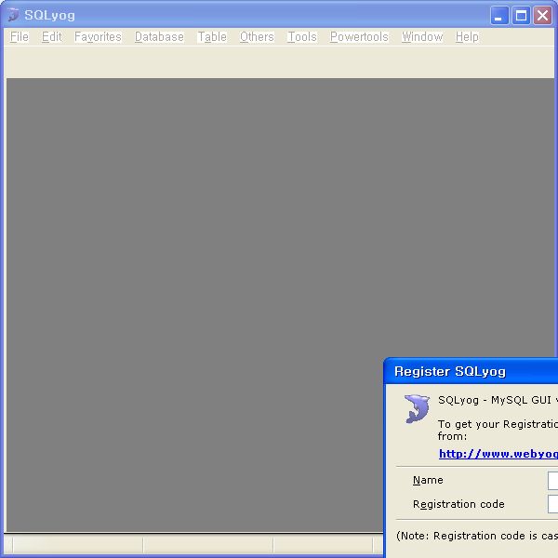Open the Help menu
The height and width of the screenshot is (558, 558).
[x=467, y=37]
